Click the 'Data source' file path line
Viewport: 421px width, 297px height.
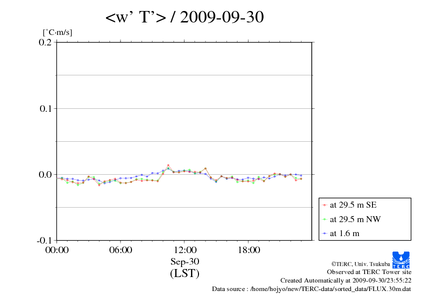tap(311, 289)
